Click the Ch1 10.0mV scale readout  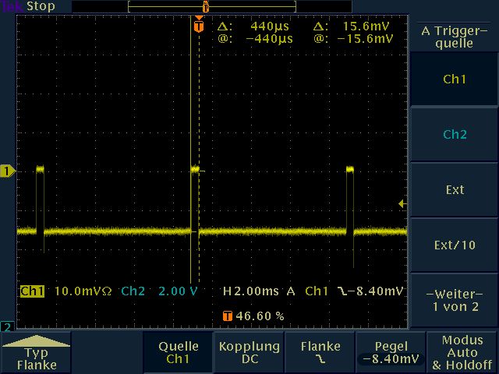(x=65, y=291)
